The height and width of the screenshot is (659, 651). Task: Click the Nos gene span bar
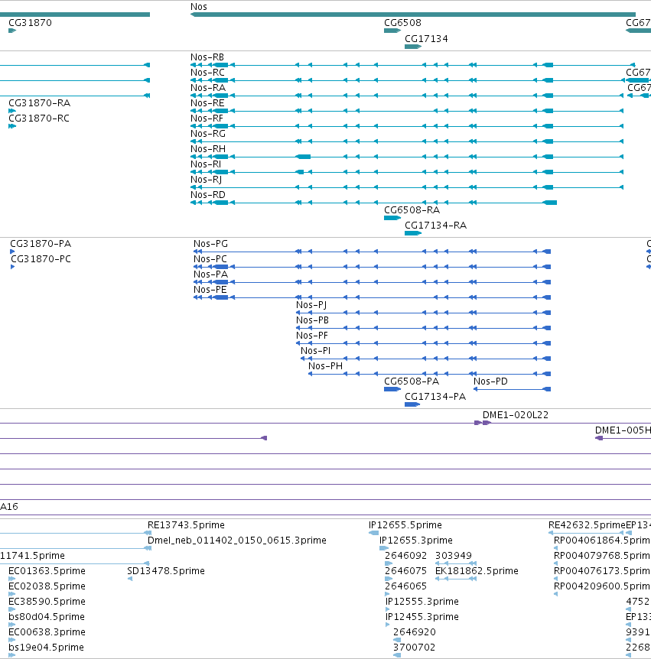413,15
